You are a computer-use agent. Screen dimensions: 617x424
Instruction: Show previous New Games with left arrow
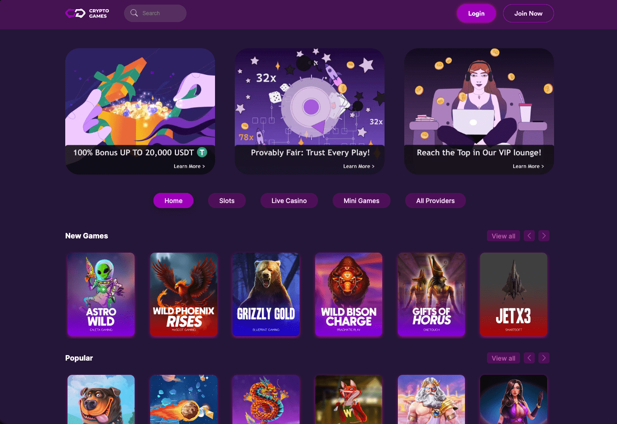pos(529,236)
